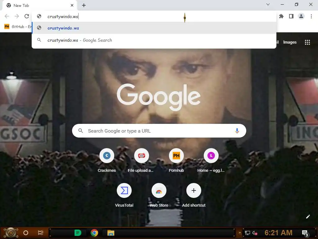Open the Home ~ egg.l... shortcut

211,161
